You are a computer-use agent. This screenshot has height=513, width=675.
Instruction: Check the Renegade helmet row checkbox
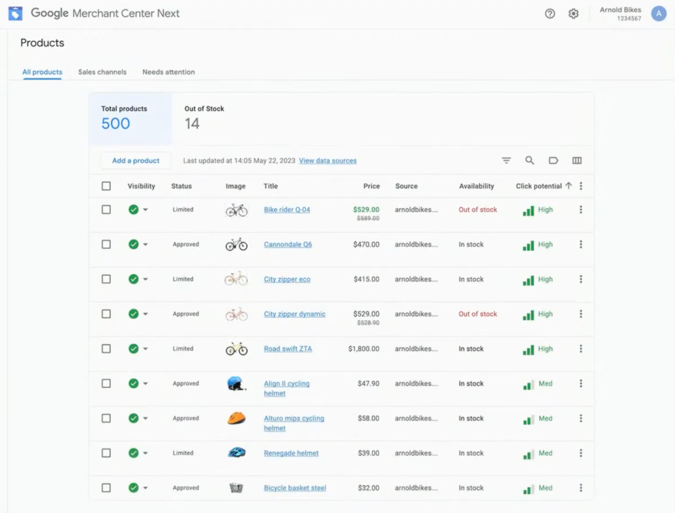click(x=106, y=453)
